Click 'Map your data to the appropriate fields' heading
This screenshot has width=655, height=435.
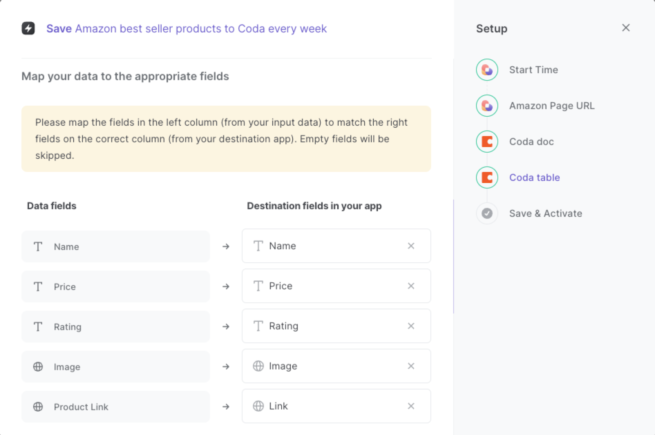[125, 77]
